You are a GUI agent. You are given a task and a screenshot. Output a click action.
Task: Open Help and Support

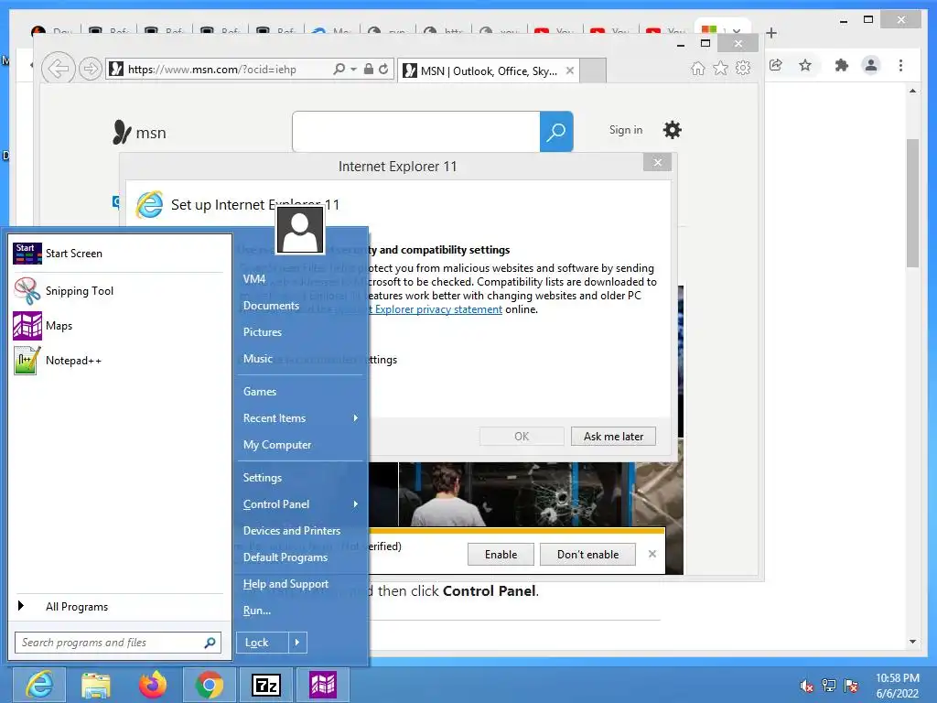tap(285, 584)
